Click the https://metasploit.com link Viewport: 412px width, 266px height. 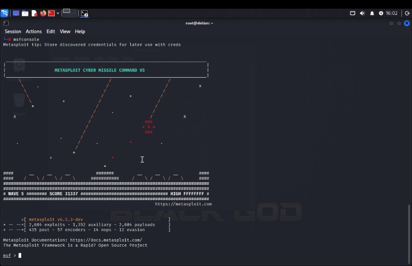tap(183, 204)
